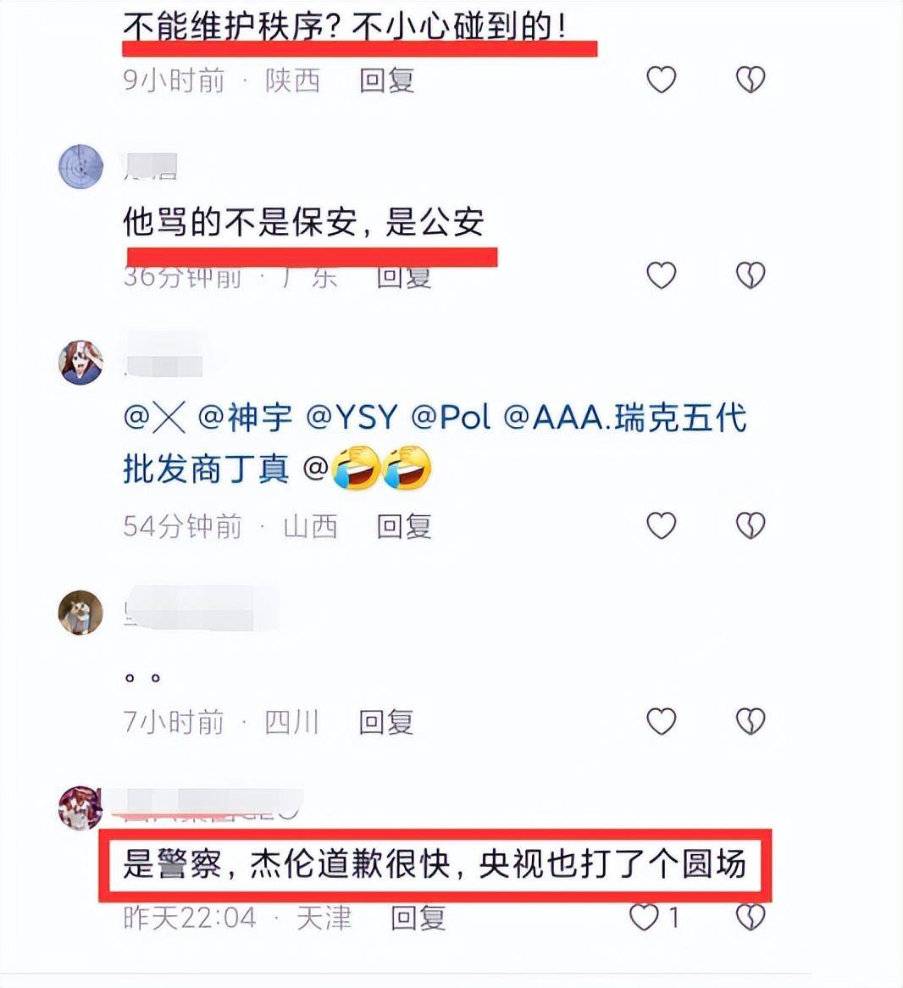This screenshot has width=903, height=988.
Task: Like the comment '他骂的不是保安，是公安'
Action: click(662, 276)
